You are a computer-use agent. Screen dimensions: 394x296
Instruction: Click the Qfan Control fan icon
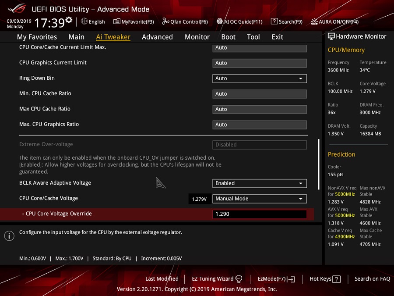[165, 21]
